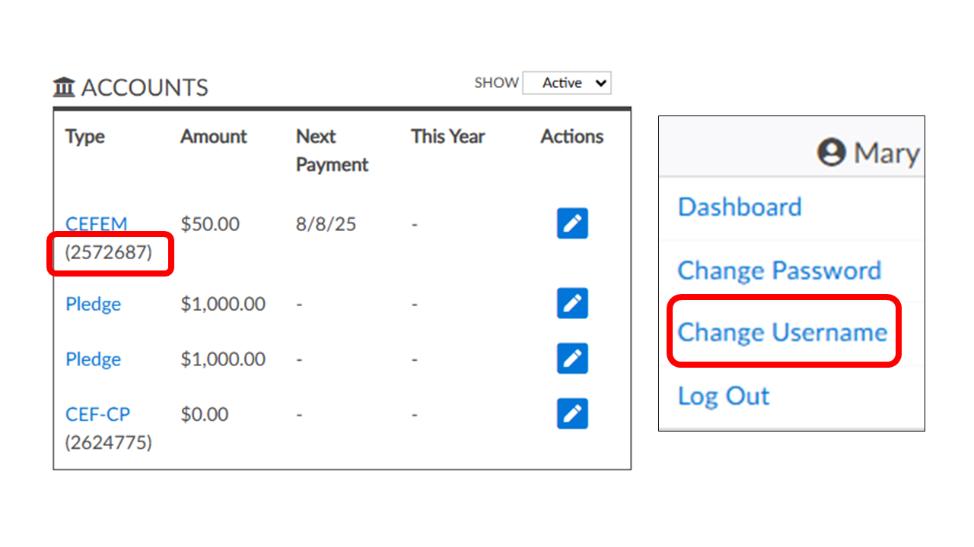Viewport: 974px width, 547px height.
Task: Edit the CEFEM account with pencil icon
Action: pyautogui.click(x=572, y=223)
